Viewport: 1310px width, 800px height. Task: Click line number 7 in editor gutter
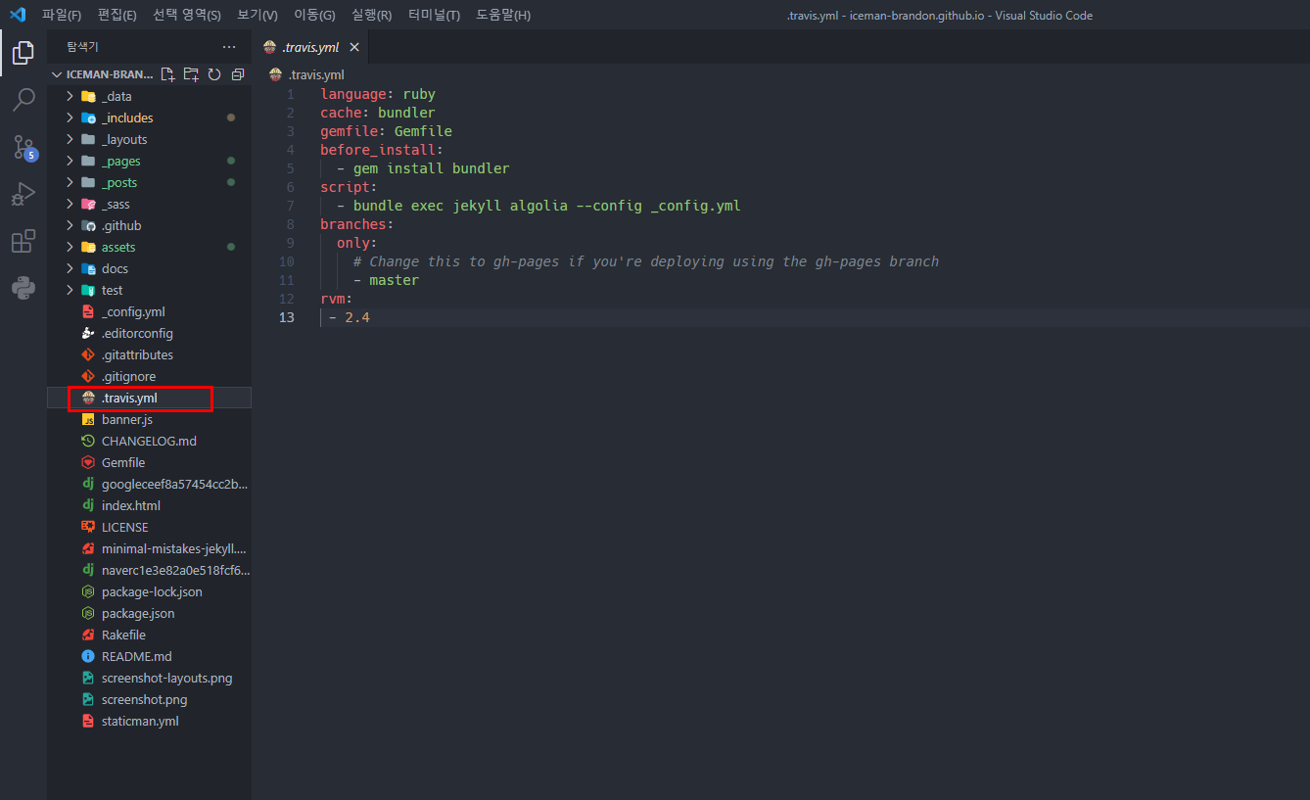coord(290,206)
